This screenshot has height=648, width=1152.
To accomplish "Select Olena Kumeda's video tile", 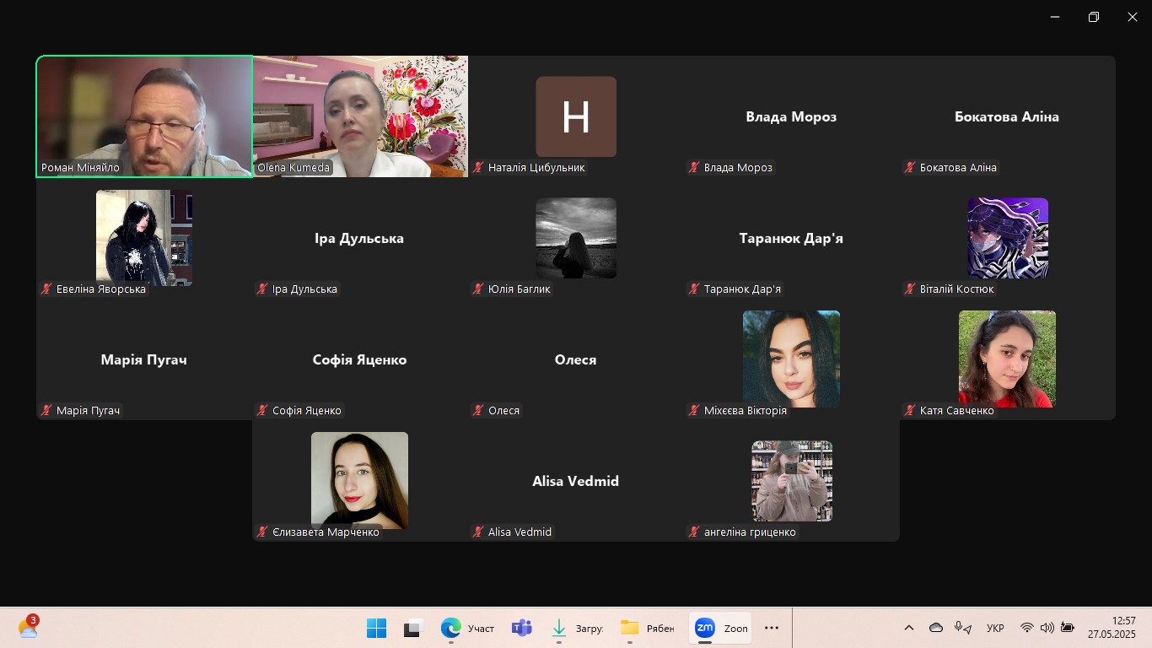I will click(360, 116).
